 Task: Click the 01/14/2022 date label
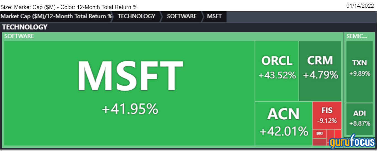(x=361, y=6)
